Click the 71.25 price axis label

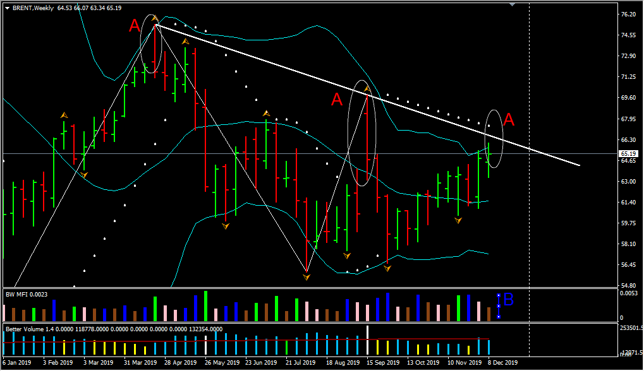click(628, 77)
